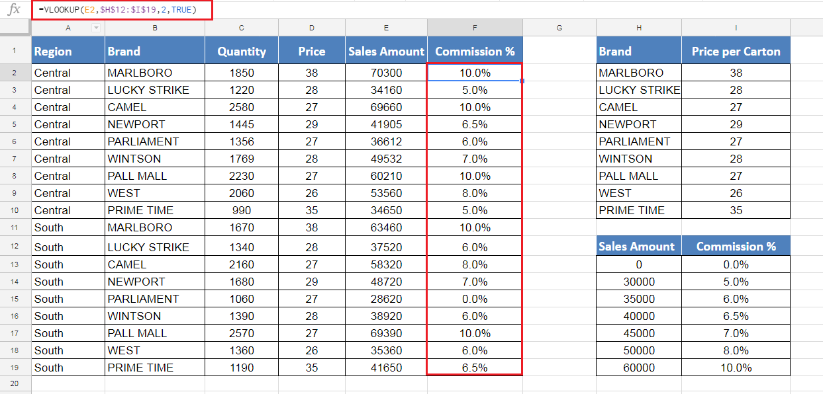The image size is (823, 394).
Task: Click the Brand header in column H
Action: tap(639, 50)
